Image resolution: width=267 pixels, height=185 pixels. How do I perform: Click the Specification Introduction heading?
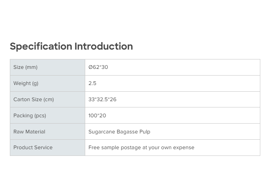[x=71, y=46]
